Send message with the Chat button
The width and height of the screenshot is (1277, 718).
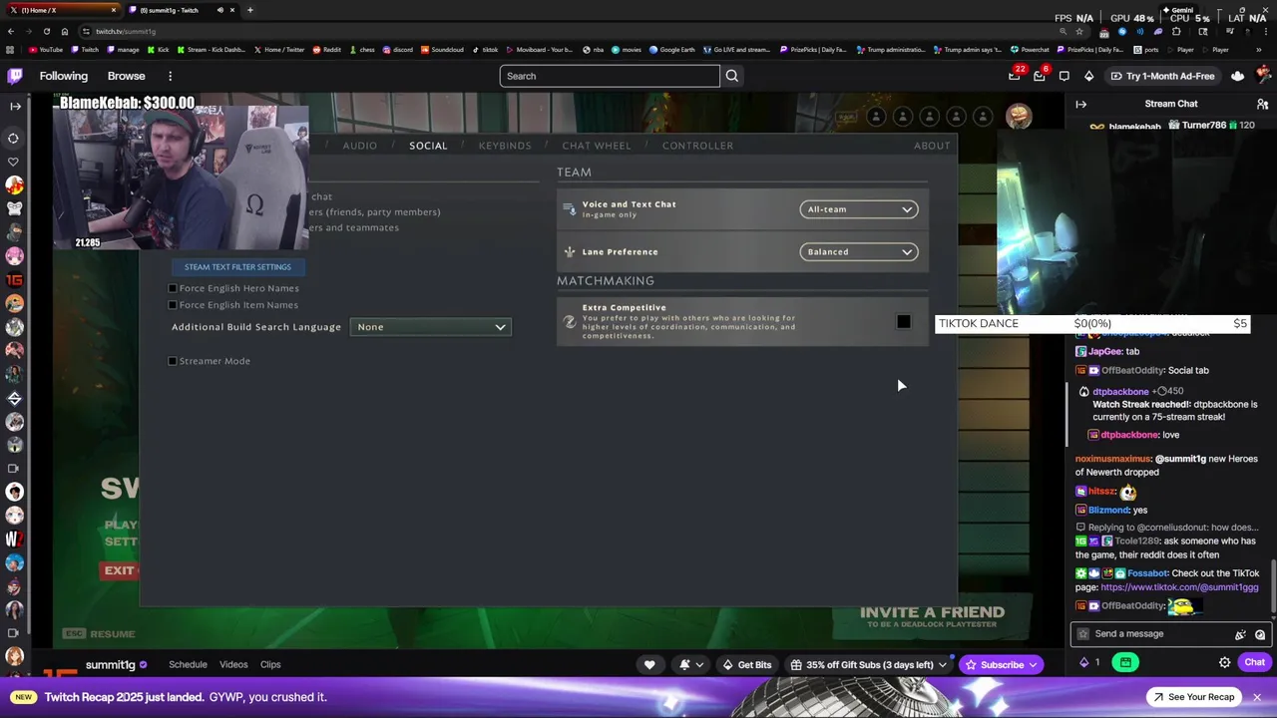(1254, 662)
